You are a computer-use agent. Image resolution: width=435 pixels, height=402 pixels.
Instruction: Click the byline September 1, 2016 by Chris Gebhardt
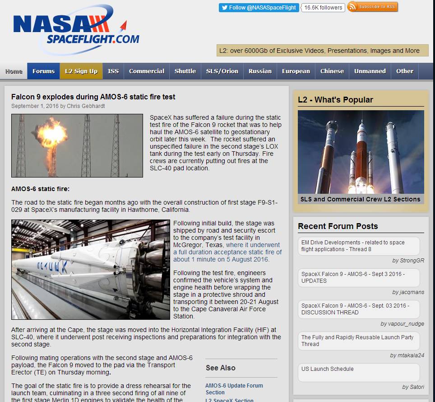point(58,106)
